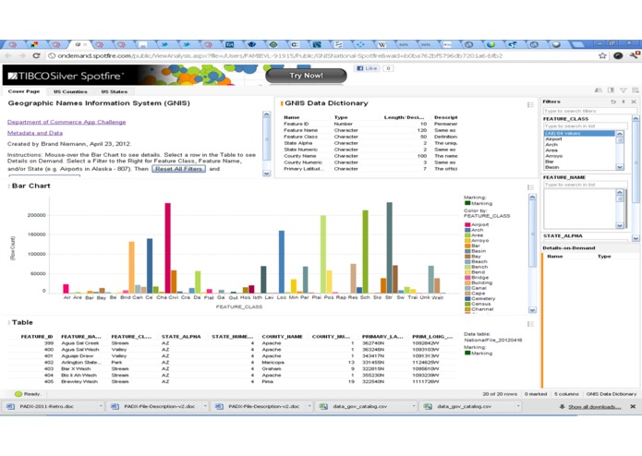Open the legend toggle icon of Table panel
642x456 pixels.
pyautogui.click(x=530, y=324)
